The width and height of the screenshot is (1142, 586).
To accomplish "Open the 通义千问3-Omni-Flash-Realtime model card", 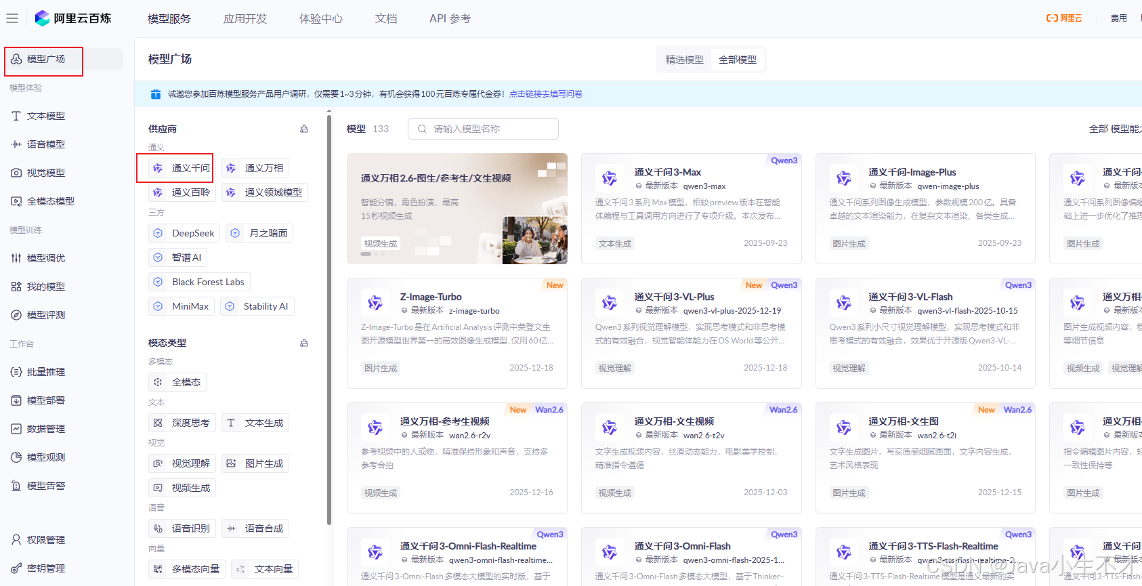I will (457, 557).
